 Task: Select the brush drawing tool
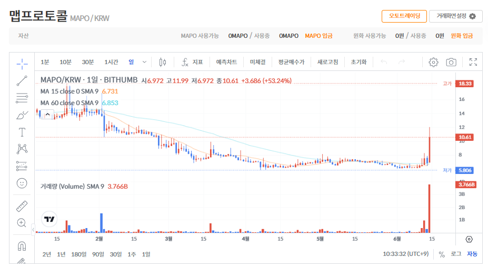[x=22, y=115]
